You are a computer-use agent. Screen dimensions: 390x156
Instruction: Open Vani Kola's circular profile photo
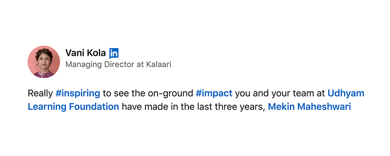pyautogui.click(x=44, y=62)
